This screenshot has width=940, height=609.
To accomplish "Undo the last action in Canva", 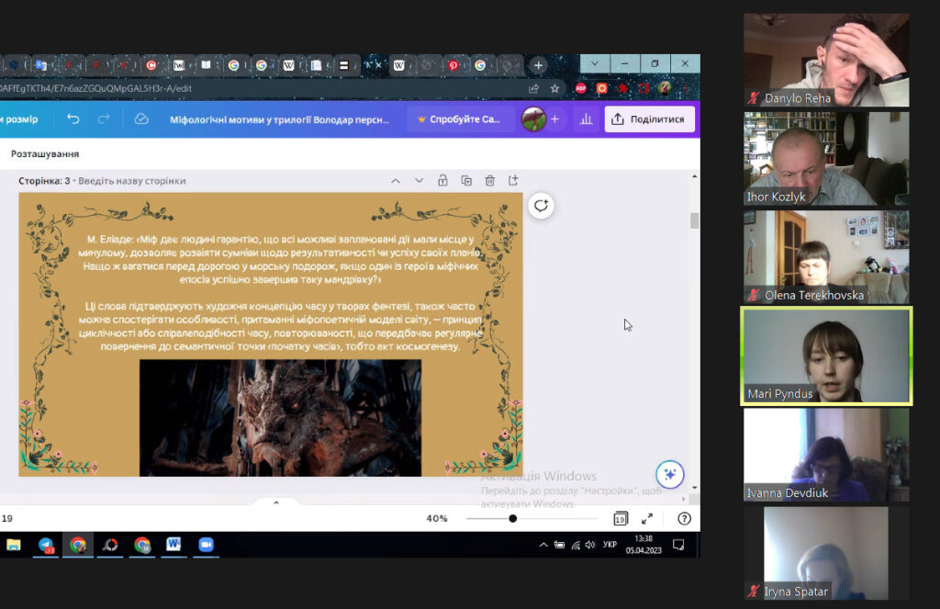I will pos(73,118).
